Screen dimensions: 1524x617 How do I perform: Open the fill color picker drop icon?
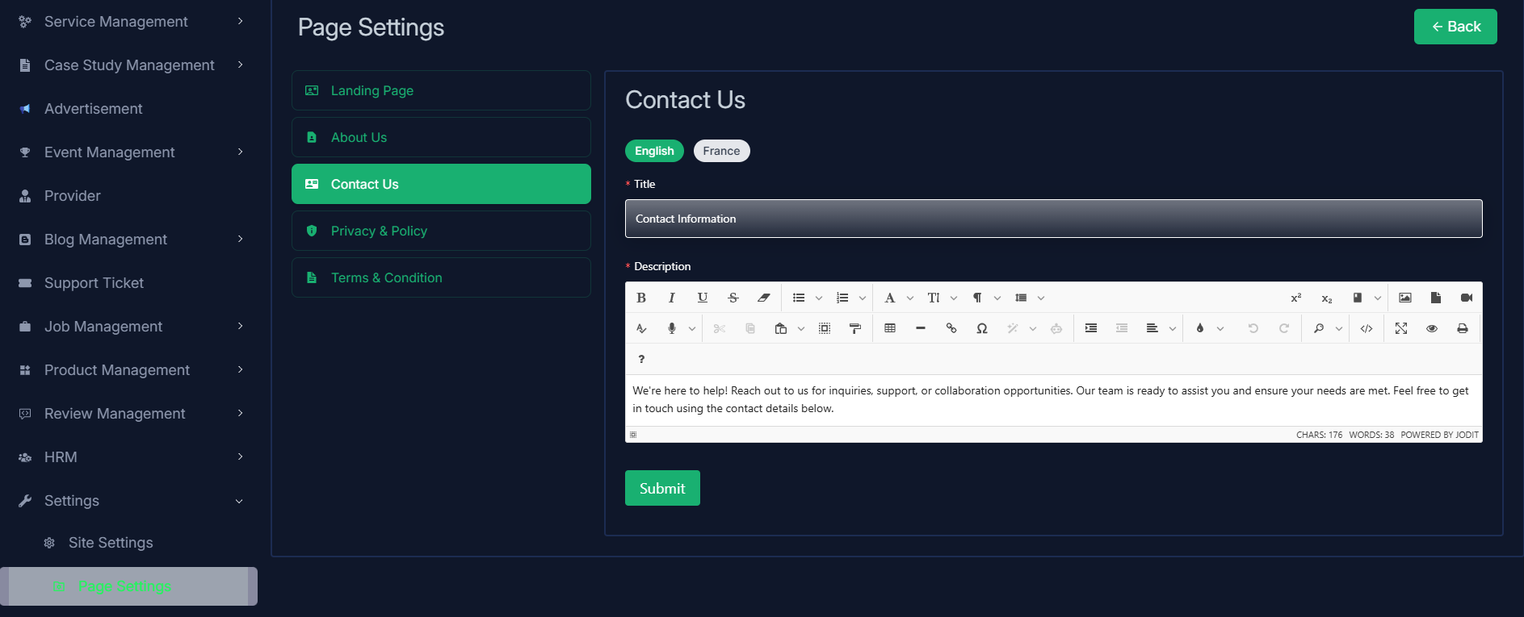click(1200, 328)
